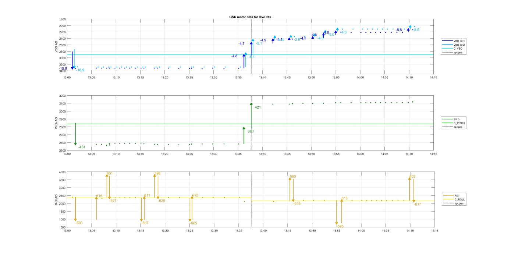Click the green pitch arrowhead beside label 421
The height and width of the screenshot is (255, 515).
coord(251,104)
